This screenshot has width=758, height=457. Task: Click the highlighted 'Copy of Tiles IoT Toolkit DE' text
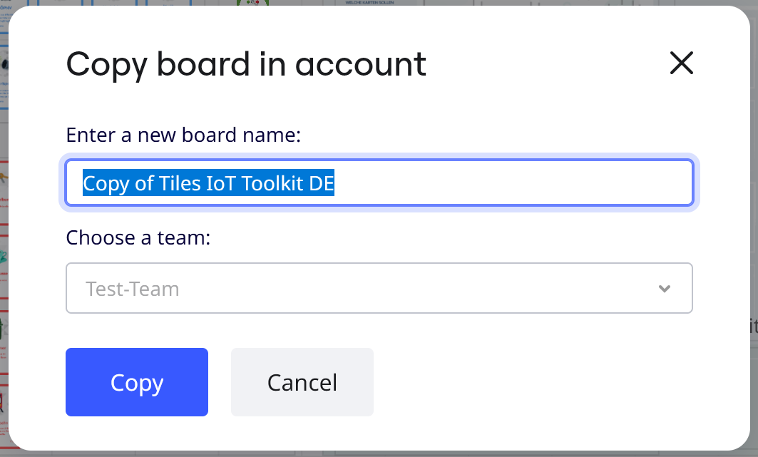208,184
